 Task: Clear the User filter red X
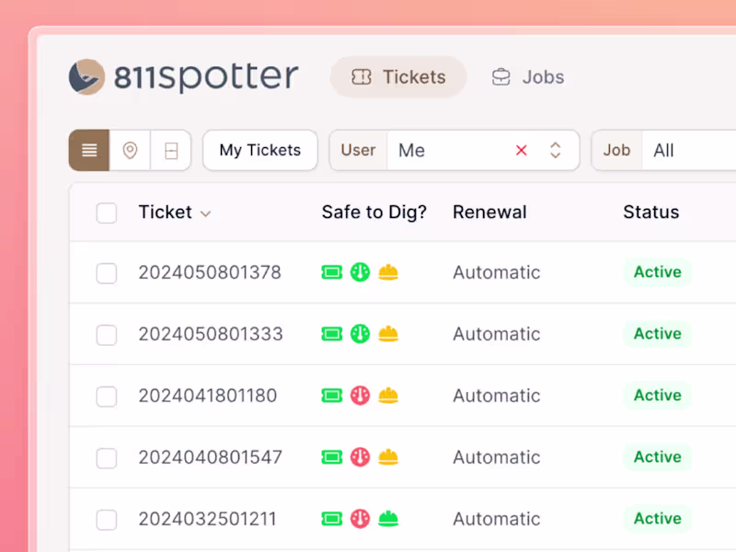pyautogui.click(x=522, y=151)
